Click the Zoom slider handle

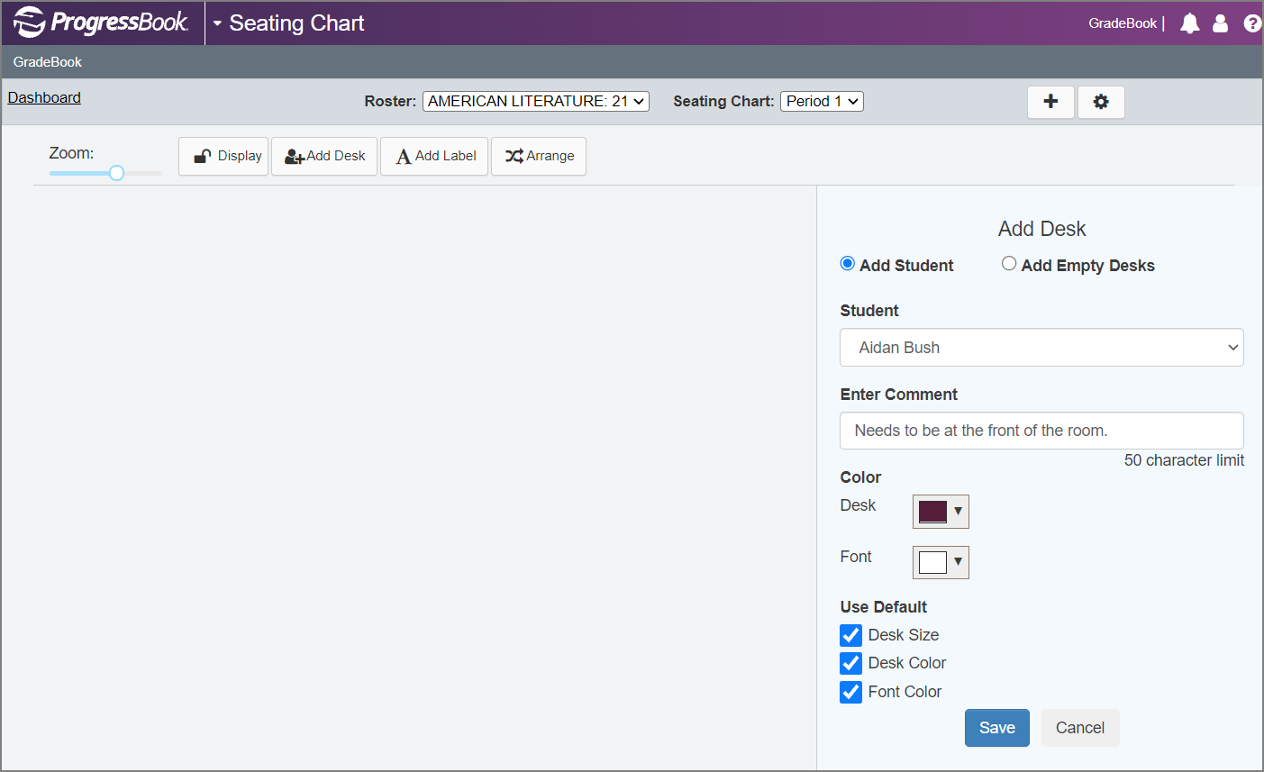pos(116,173)
